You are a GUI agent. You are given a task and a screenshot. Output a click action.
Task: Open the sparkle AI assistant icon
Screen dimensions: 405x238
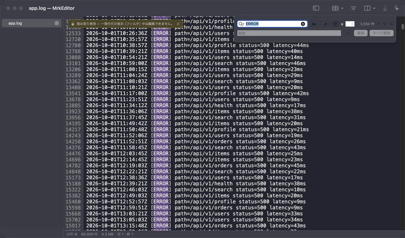pos(396,8)
